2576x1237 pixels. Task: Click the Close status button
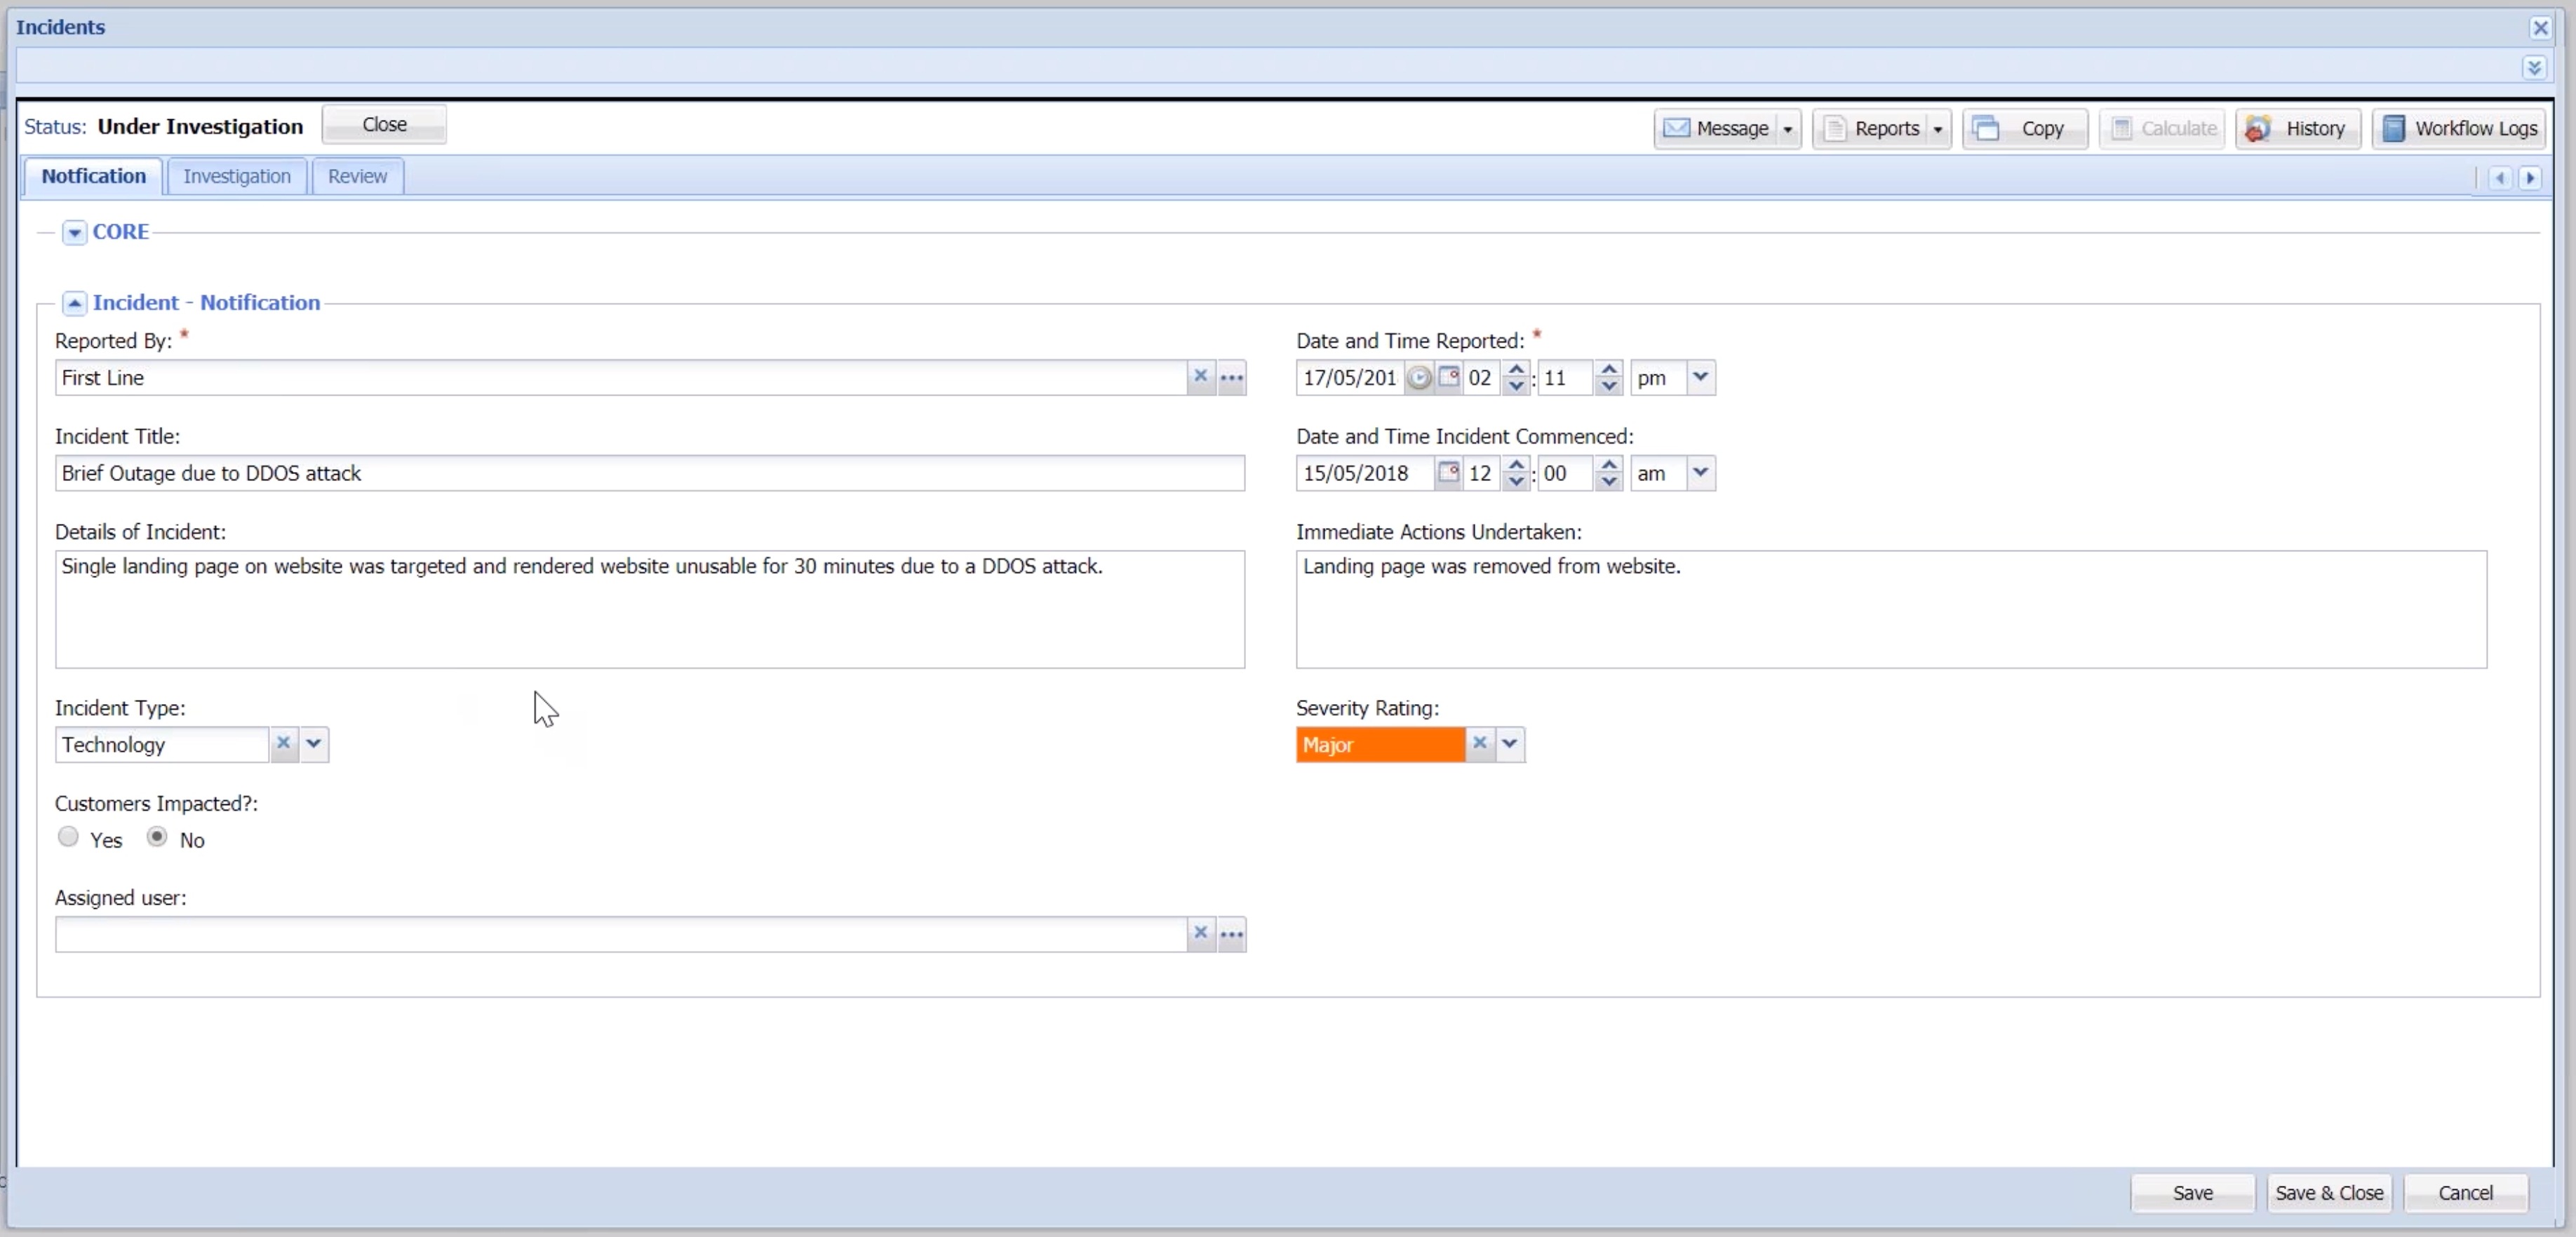[383, 123]
